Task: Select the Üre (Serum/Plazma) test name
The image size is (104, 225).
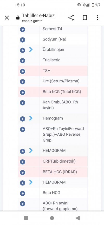Action: coord(61,81)
